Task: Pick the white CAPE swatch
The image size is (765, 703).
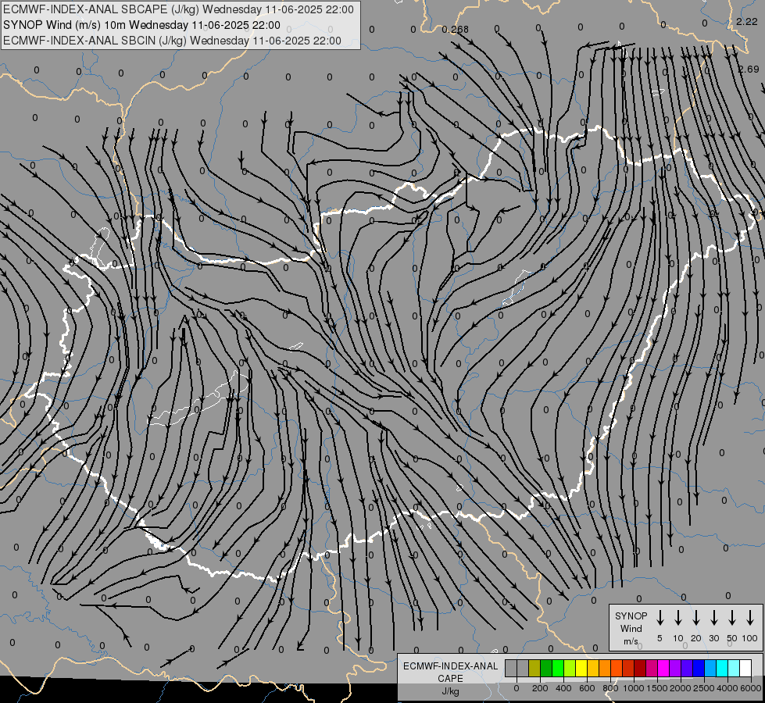Action: 745,668
